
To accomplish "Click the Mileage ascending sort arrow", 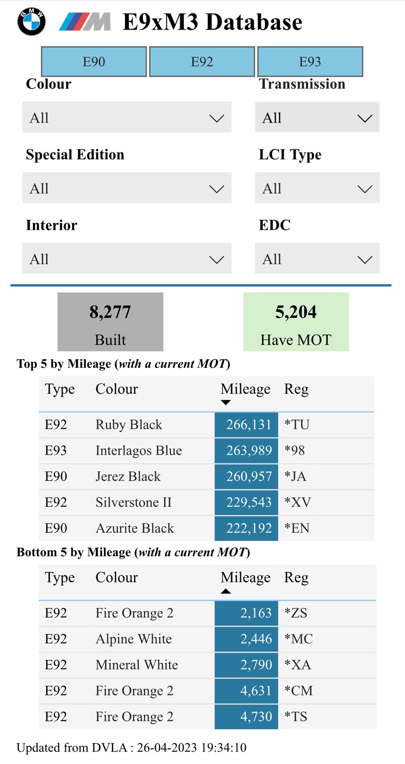I will point(226,591).
